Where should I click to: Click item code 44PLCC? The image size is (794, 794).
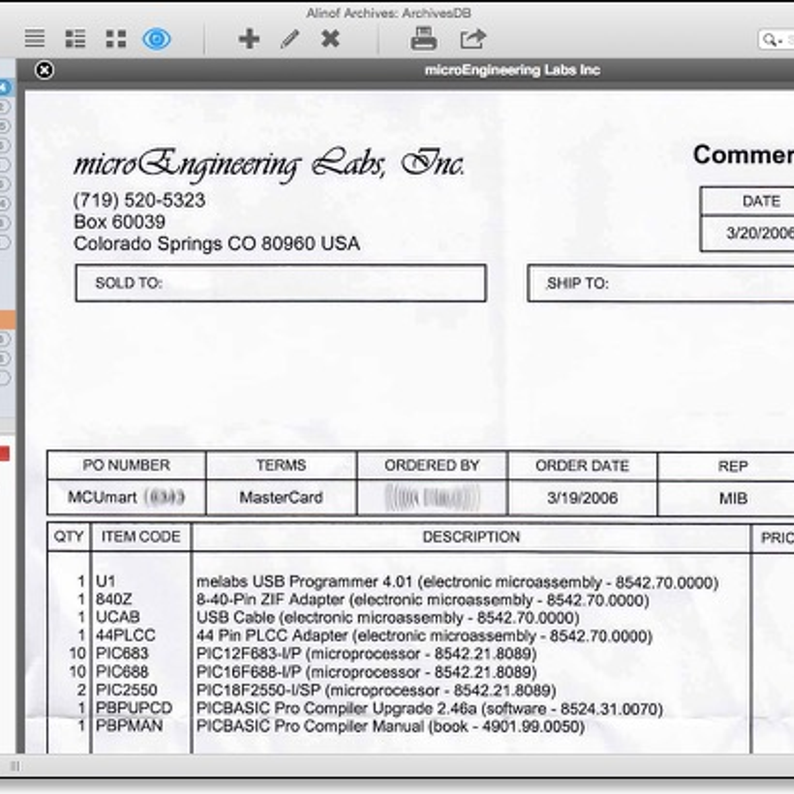126,635
